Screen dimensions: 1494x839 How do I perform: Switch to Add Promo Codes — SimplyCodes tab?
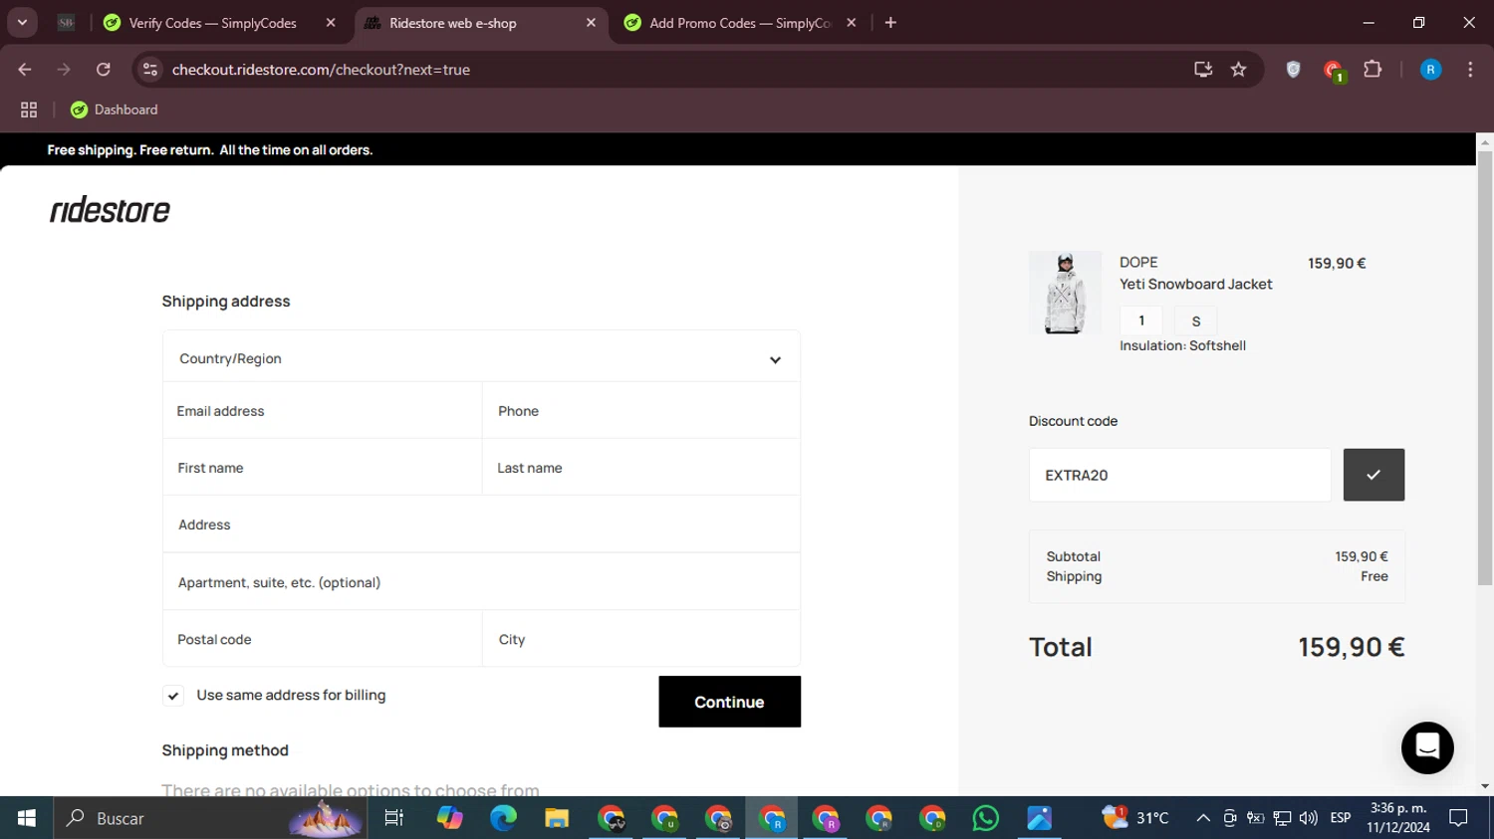coord(740,23)
